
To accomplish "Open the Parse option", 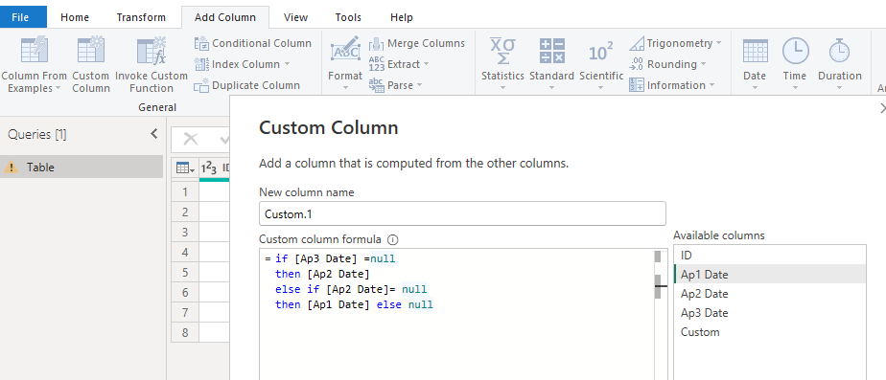I will pos(395,85).
